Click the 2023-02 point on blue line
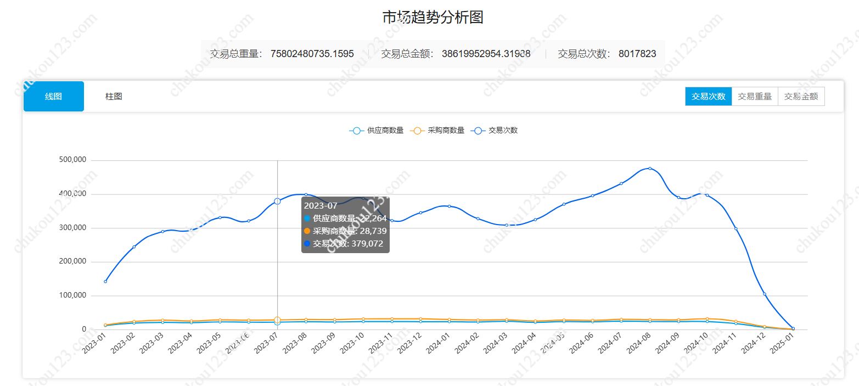859x386 pixels. click(x=134, y=247)
